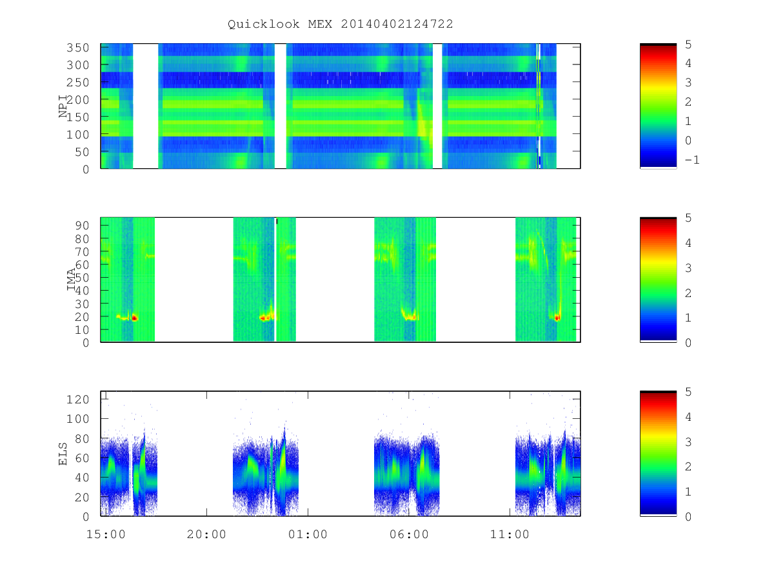The height and width of the screenshot is (580, 774).
Task: Click the 60 tick on ELS axis
Action: tap(83, 458)
